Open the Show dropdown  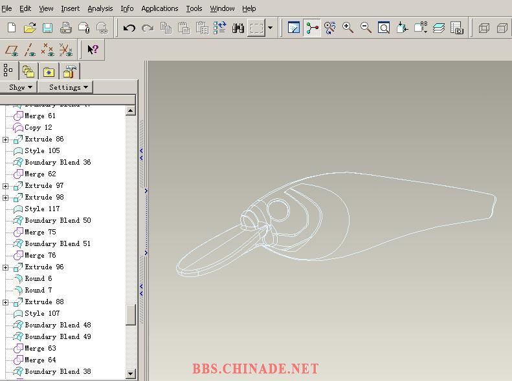[x=20, y=87]
